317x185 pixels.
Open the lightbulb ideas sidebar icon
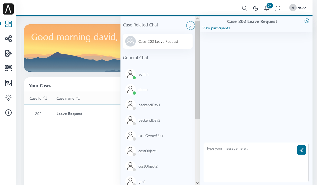(x=8, y=98)
